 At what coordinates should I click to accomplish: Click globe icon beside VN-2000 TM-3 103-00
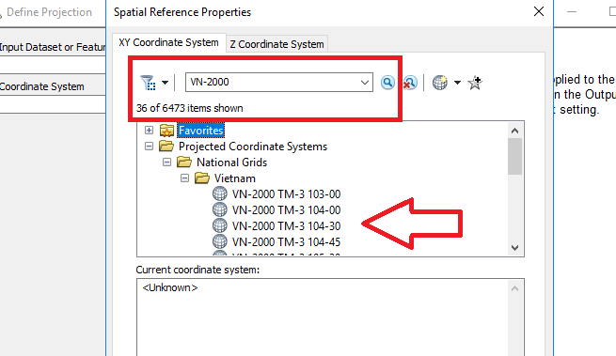coord(220,193)
